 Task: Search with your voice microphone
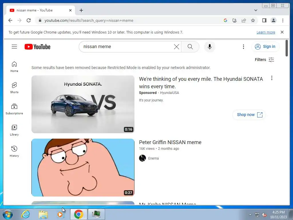tap(210, 47)
